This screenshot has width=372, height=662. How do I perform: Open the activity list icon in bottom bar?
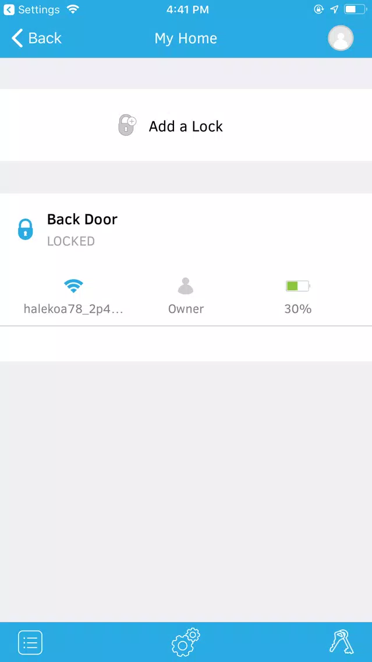point(30,643)
